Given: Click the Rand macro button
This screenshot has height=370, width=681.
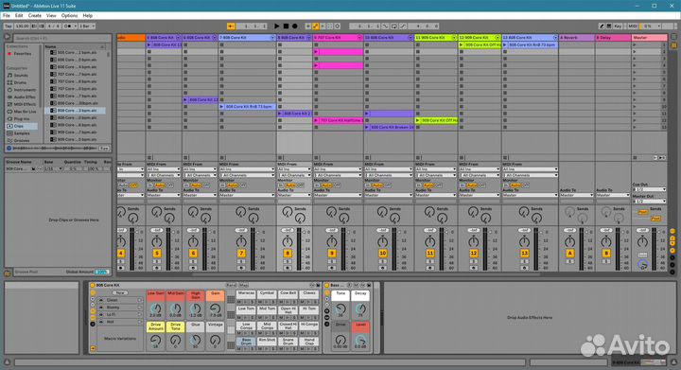Looking at the screenshot, I should (231, 285).
